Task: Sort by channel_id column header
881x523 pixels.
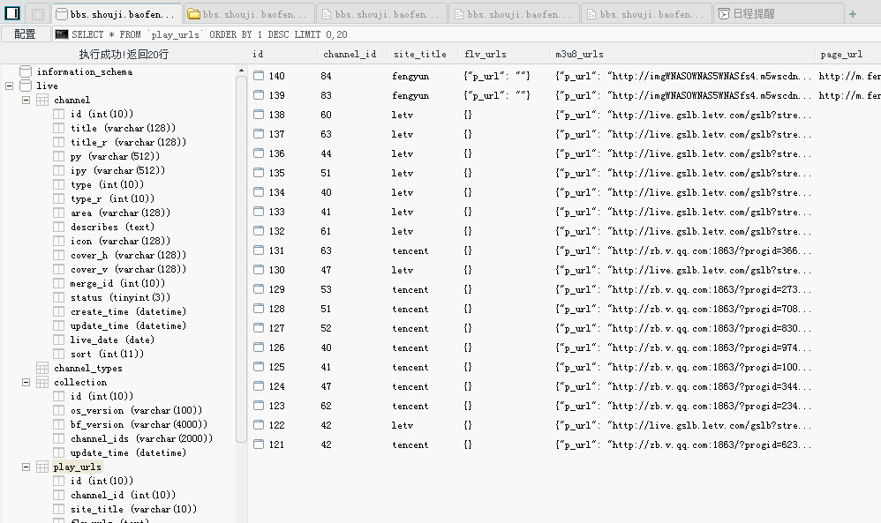Action: coord(350,55)
